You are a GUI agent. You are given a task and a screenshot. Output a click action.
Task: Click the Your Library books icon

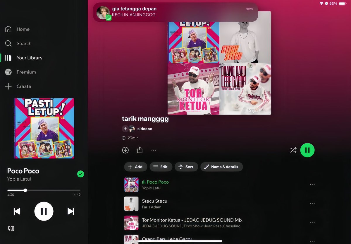[x=8, y=58]
